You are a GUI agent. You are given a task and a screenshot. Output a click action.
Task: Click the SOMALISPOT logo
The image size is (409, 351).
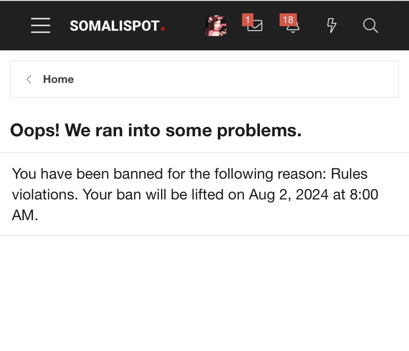117,26
